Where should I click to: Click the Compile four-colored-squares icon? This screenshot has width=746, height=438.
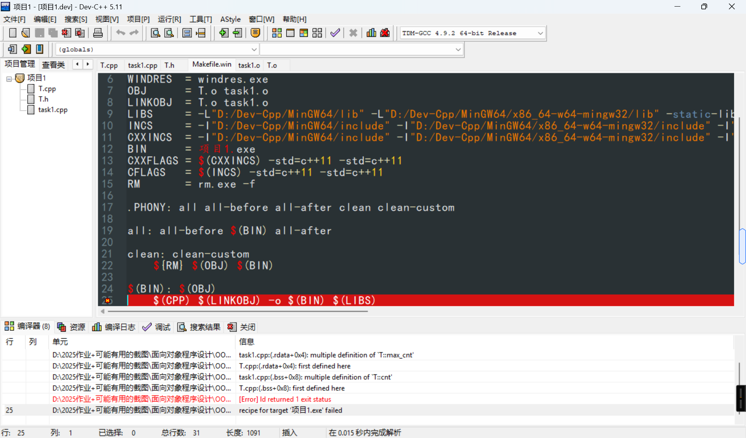point(277,33)
